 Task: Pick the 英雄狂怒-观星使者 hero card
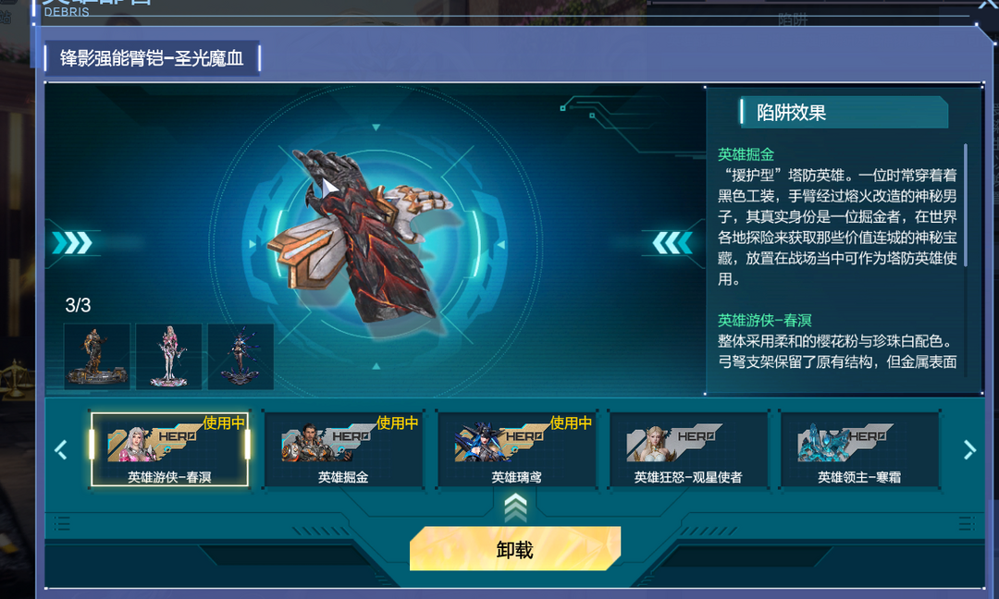click(x=689, y=449)
